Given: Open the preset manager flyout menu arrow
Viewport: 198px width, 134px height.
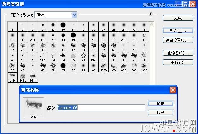Looking at the screenshot, I should point(151,14).
